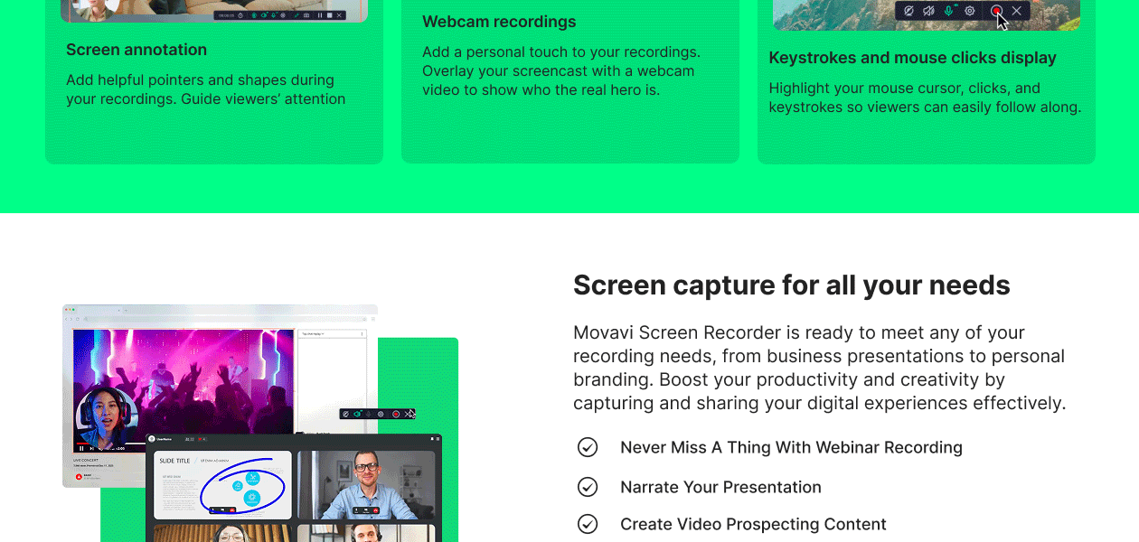Image resolution: width=1139 pixels, height=542 pixels.
Task: Click checkmark beside Create Video Prospecting Content
Action: click(x=588, y=524)
